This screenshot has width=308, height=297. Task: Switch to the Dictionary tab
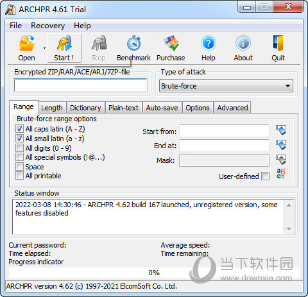point(85,108)
